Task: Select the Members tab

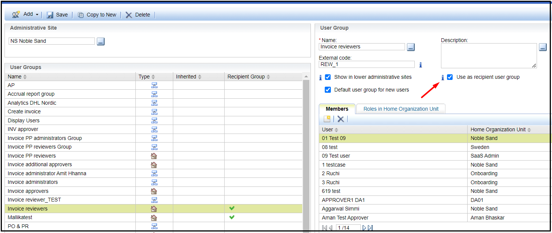Action: 337,109
